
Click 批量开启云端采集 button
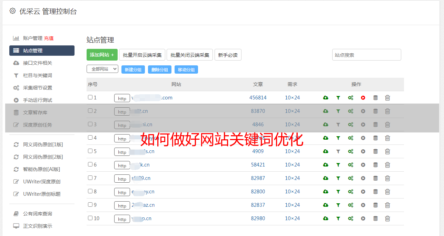142,55
